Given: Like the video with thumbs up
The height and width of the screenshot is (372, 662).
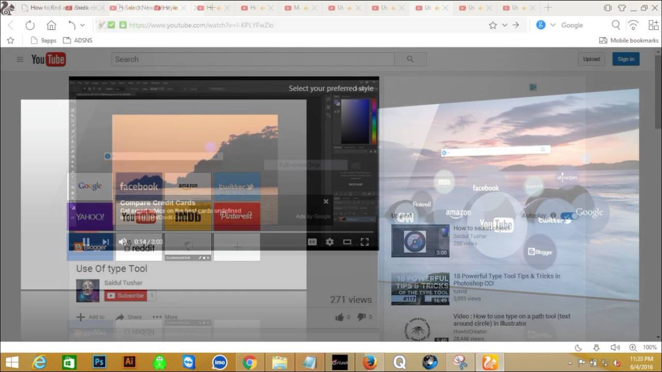Looking at the screenshot, I should (340, 317).
